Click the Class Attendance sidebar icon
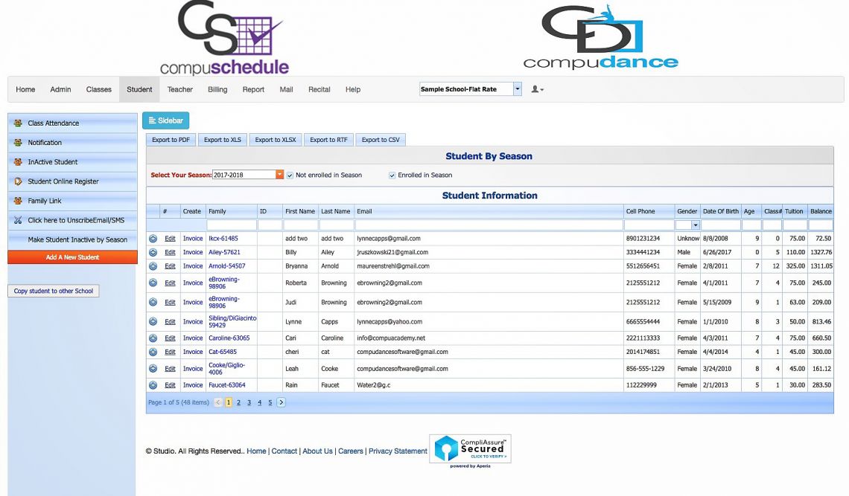The height and width of the screenshot is (496, 849). [x=18, y=123]
